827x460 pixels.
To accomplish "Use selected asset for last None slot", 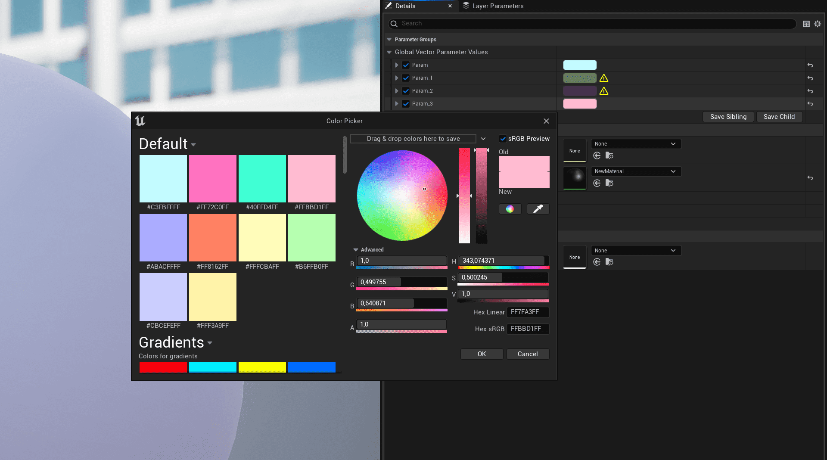I will point(597,262).
